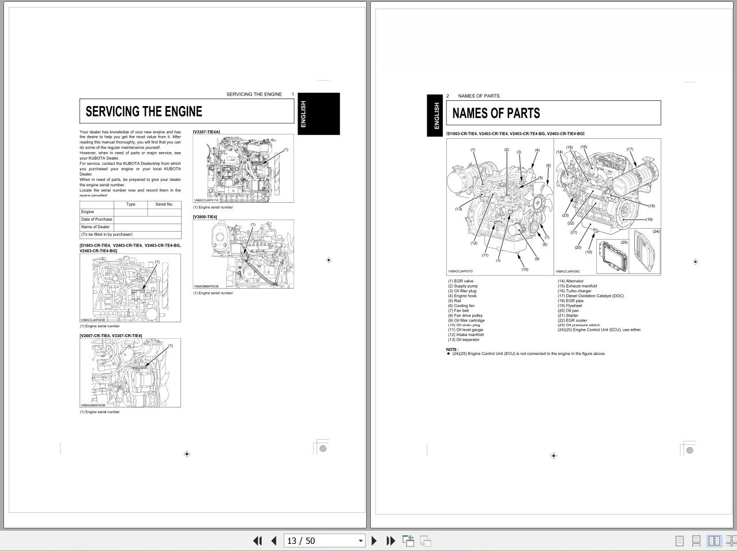Go back one page
The width and height of the screenshot is (737, 552).
coord(274,540)
